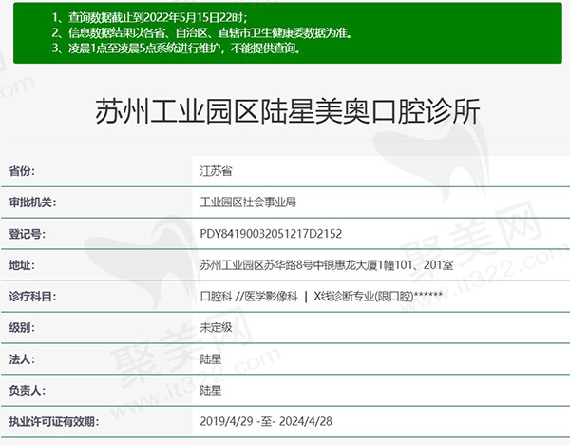Click the 登记号 label
570x445 pixels.
point(28,234)
